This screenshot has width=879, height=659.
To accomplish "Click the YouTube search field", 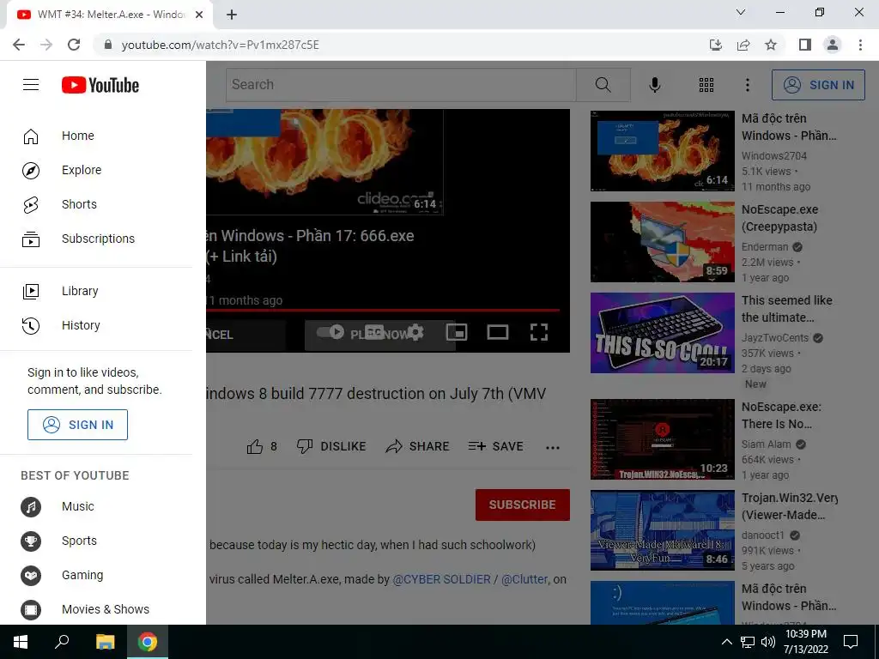I will pos(401,85).
